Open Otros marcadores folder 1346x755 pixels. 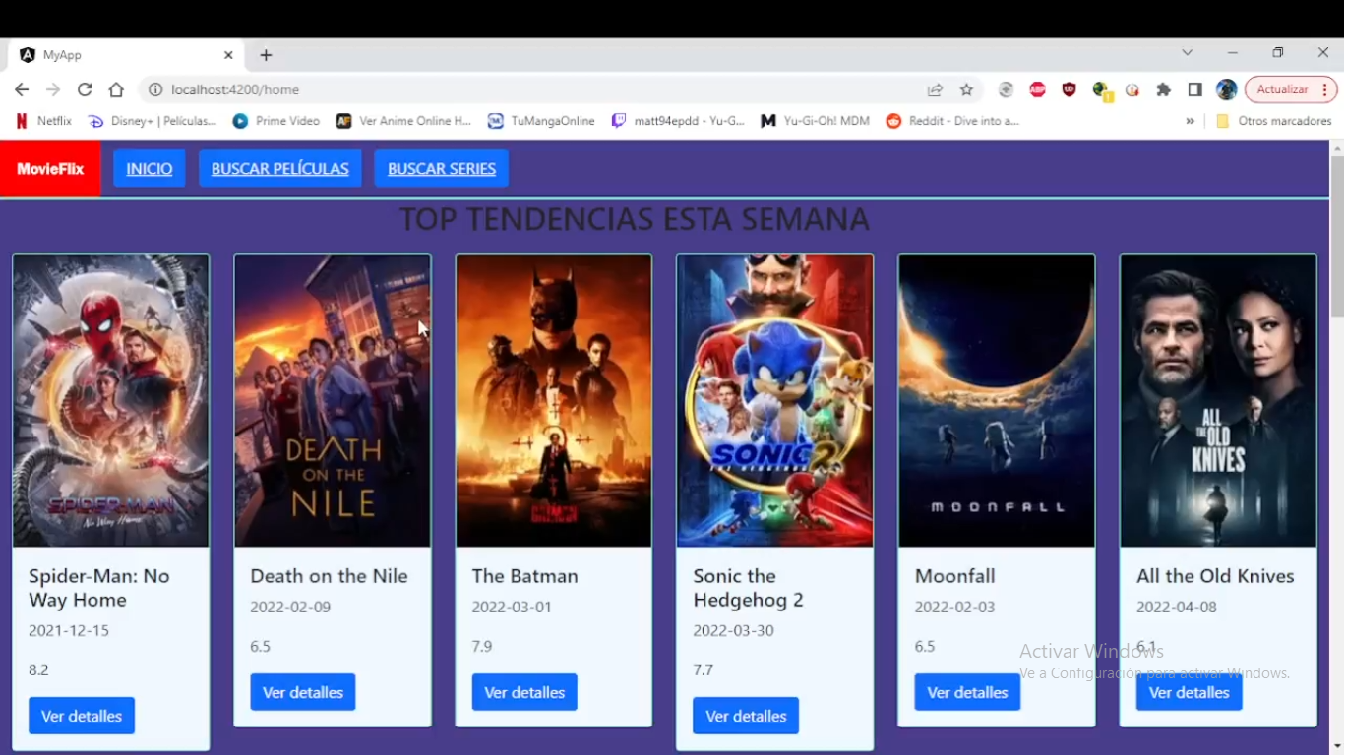coord(1274,121)
